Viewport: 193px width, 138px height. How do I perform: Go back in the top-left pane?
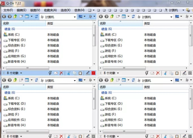(x=4, y=16)
